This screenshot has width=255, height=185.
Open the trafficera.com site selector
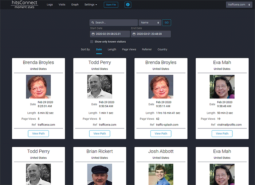pyautogui.click(x=239, y=5)
